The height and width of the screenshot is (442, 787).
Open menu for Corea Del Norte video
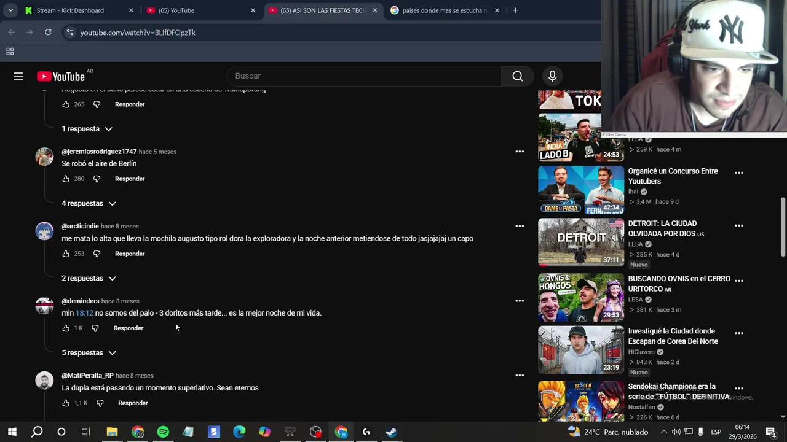click(x=739, y=333)
